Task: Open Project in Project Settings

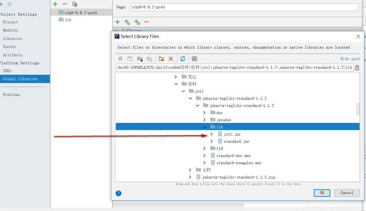Action: click(x=11, y=22)
